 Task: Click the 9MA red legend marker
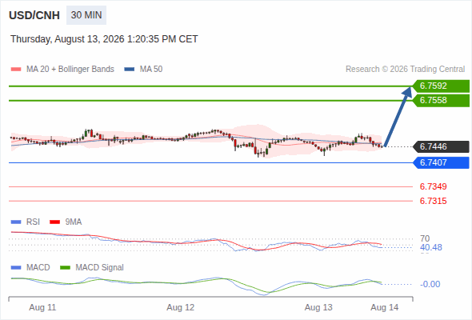click(54, 222)
